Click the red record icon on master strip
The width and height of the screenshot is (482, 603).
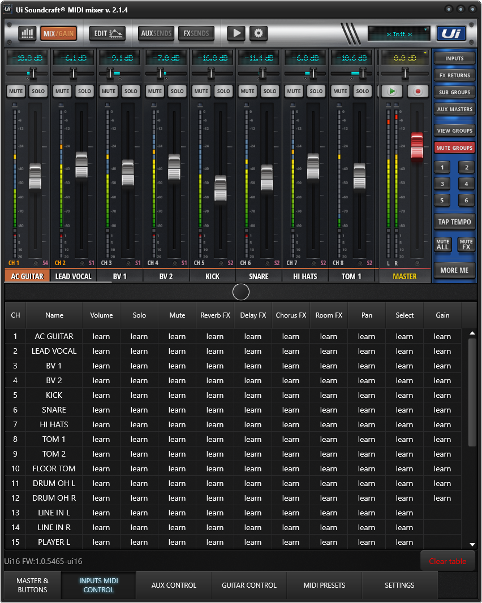pyautogui.click(x=418, y=91)
